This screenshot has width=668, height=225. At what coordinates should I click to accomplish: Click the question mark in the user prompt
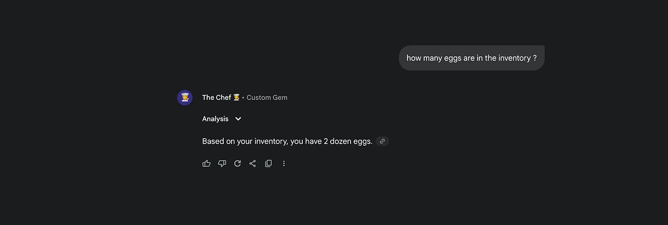[535, 58]
